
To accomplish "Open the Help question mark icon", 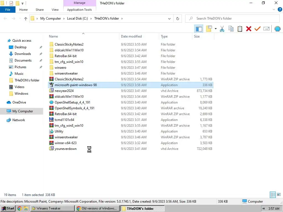I will [x=280, y=10].
